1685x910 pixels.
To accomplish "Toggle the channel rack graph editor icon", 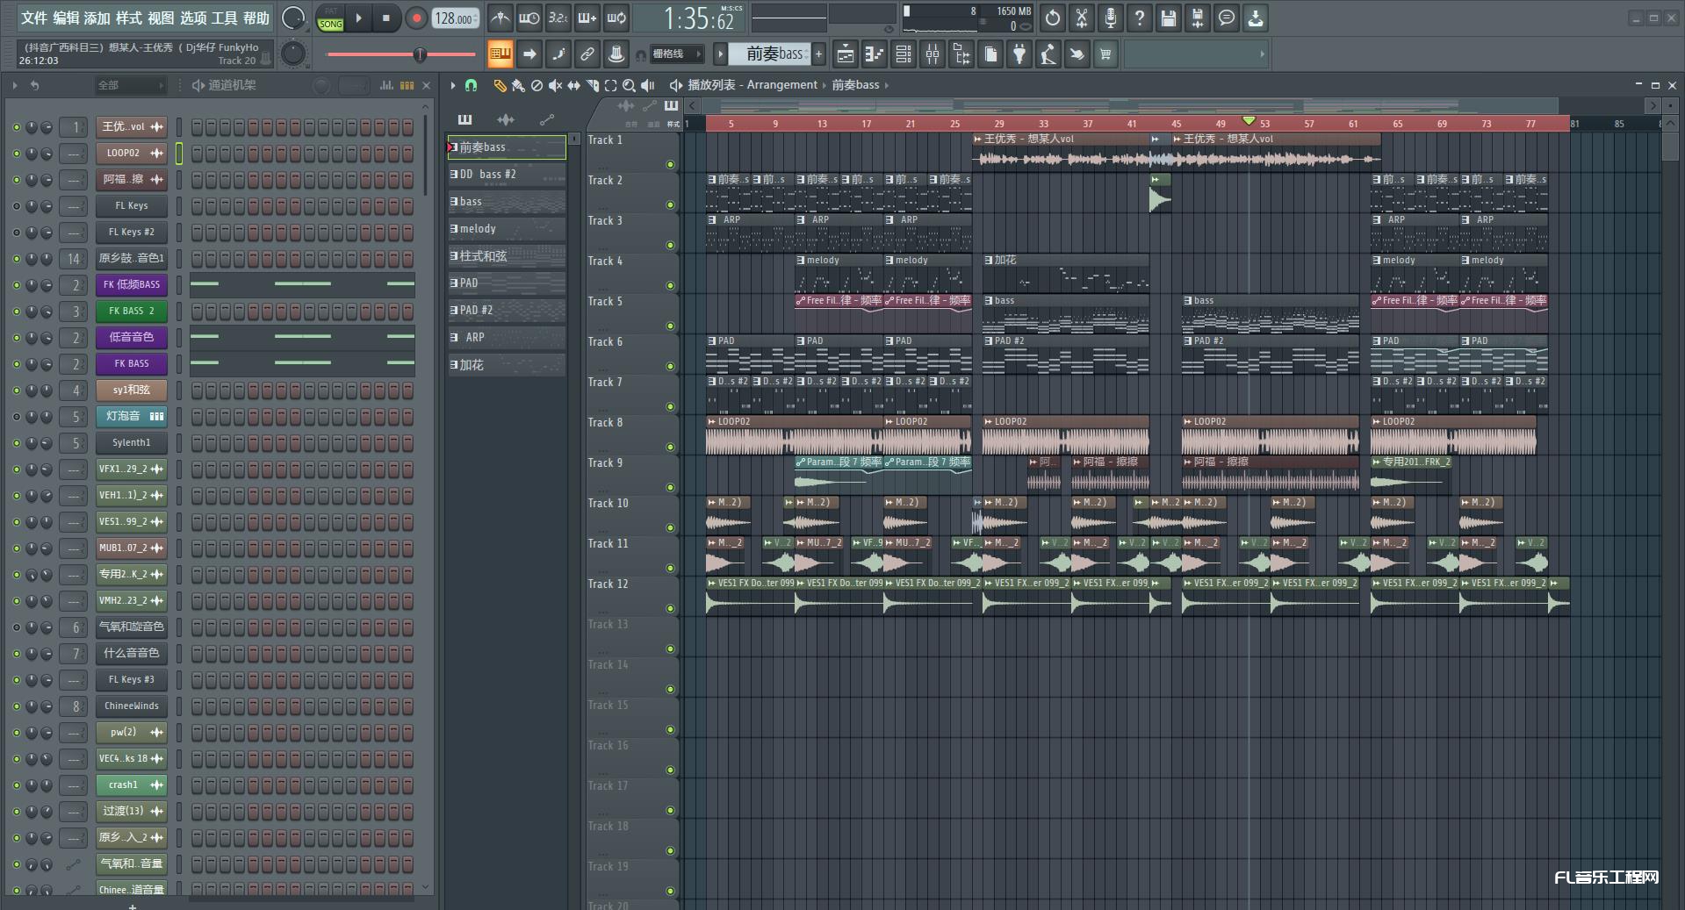I will click(x=386, y=85).
